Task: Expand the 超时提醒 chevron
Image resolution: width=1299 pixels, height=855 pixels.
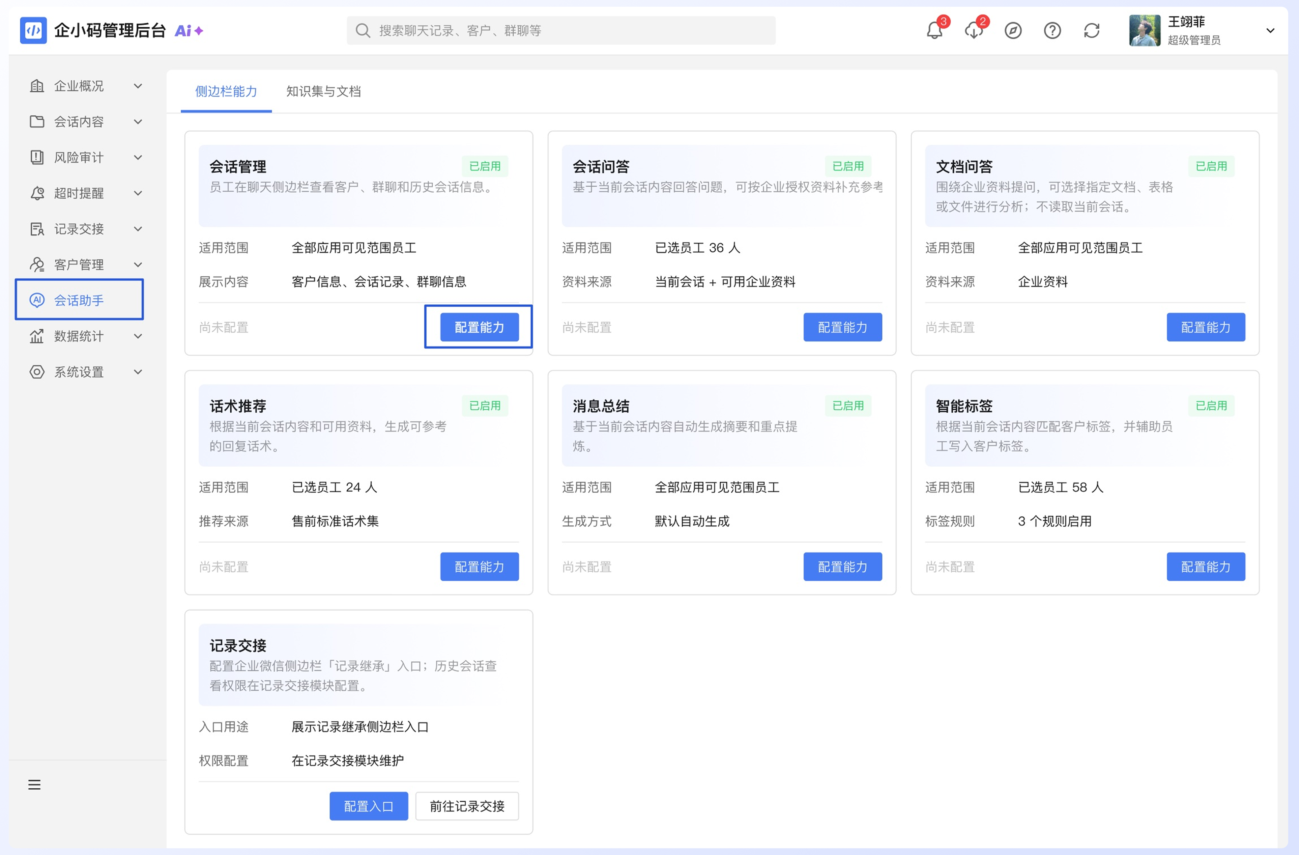Action: (138, 193)
